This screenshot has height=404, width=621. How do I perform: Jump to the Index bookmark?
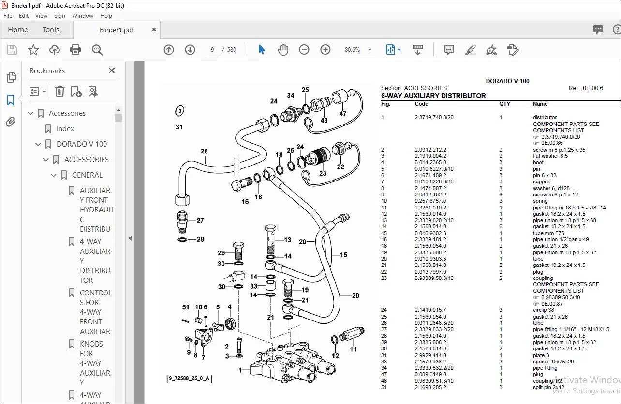(65, 129)
